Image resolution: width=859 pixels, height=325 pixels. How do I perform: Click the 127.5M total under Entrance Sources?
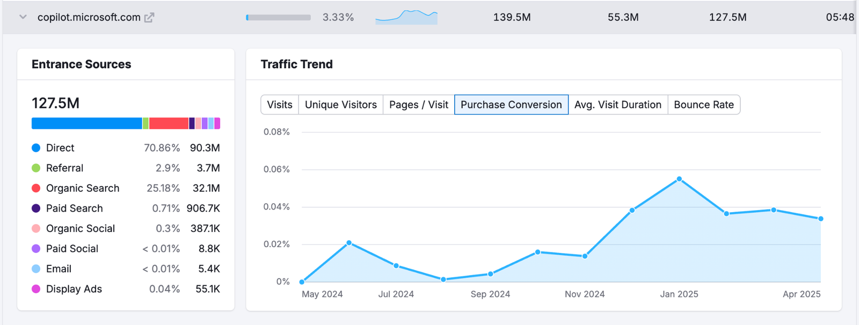click(x=55, y=103)
